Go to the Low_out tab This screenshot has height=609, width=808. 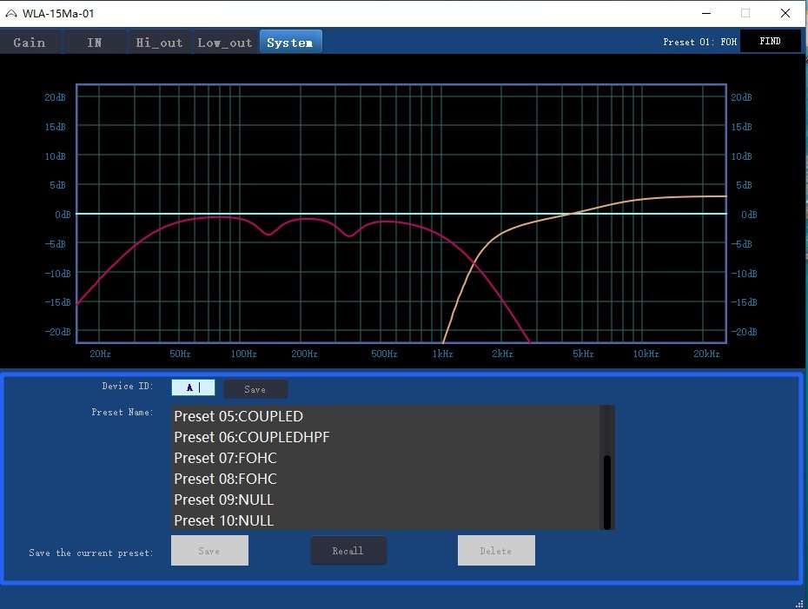pyautogui.click(x=224, y=42)
